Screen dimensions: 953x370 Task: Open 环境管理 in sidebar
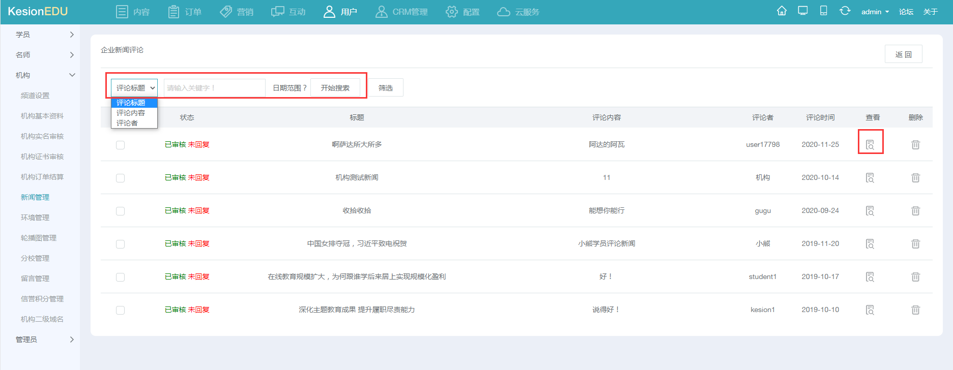(x=35, y=218)
